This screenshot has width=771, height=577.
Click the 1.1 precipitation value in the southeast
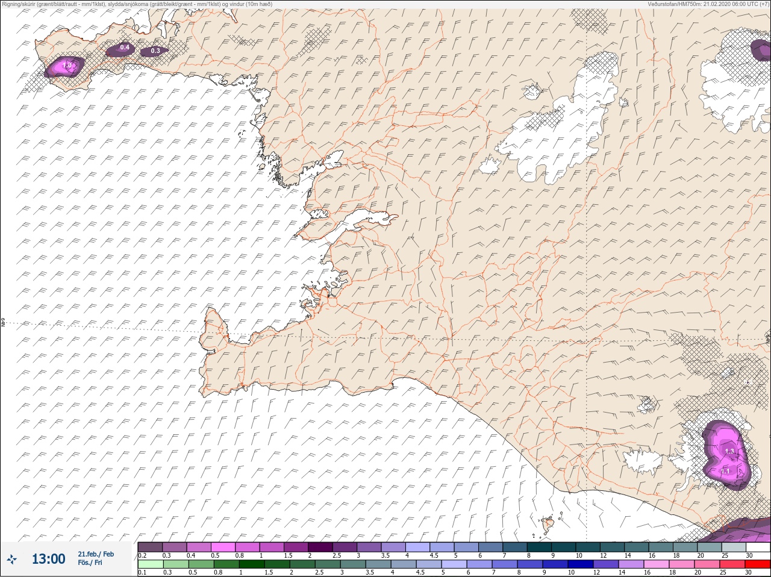point(726,470)
